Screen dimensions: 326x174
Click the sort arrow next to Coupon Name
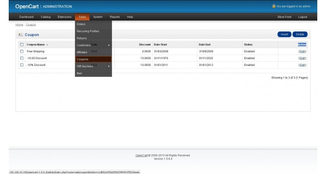coord(47,45)
